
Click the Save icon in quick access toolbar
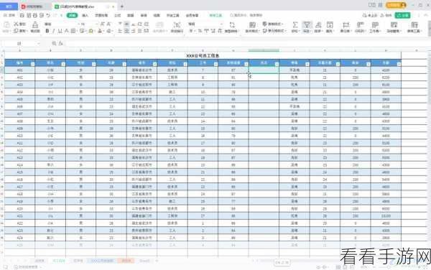pyautogui.click(x=22, y=15)
